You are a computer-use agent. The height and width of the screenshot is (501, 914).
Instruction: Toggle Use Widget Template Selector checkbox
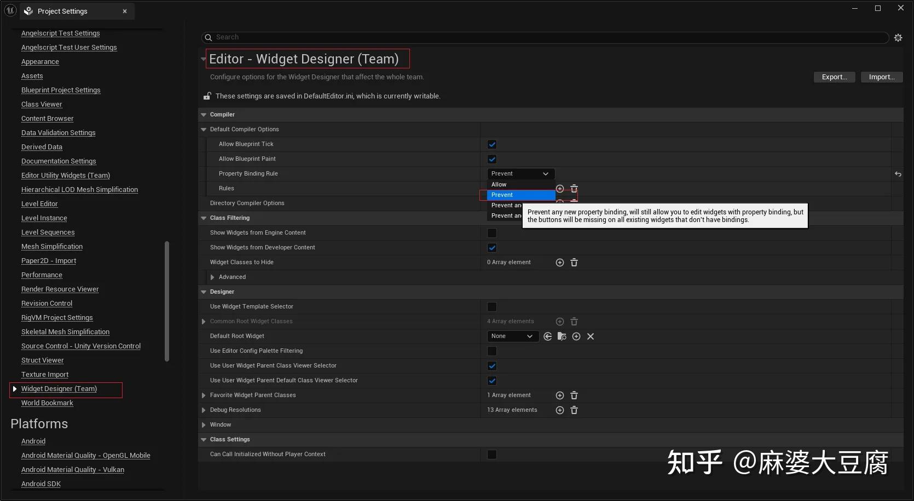[492, 307]
